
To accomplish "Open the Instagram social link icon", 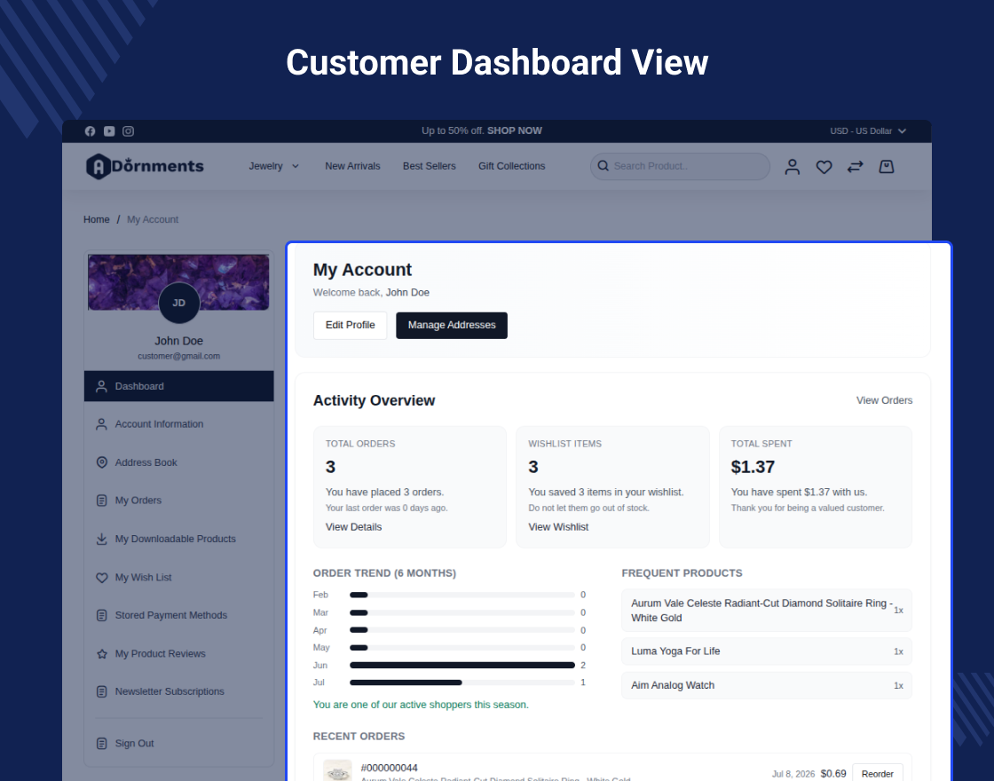I will 128,131.
